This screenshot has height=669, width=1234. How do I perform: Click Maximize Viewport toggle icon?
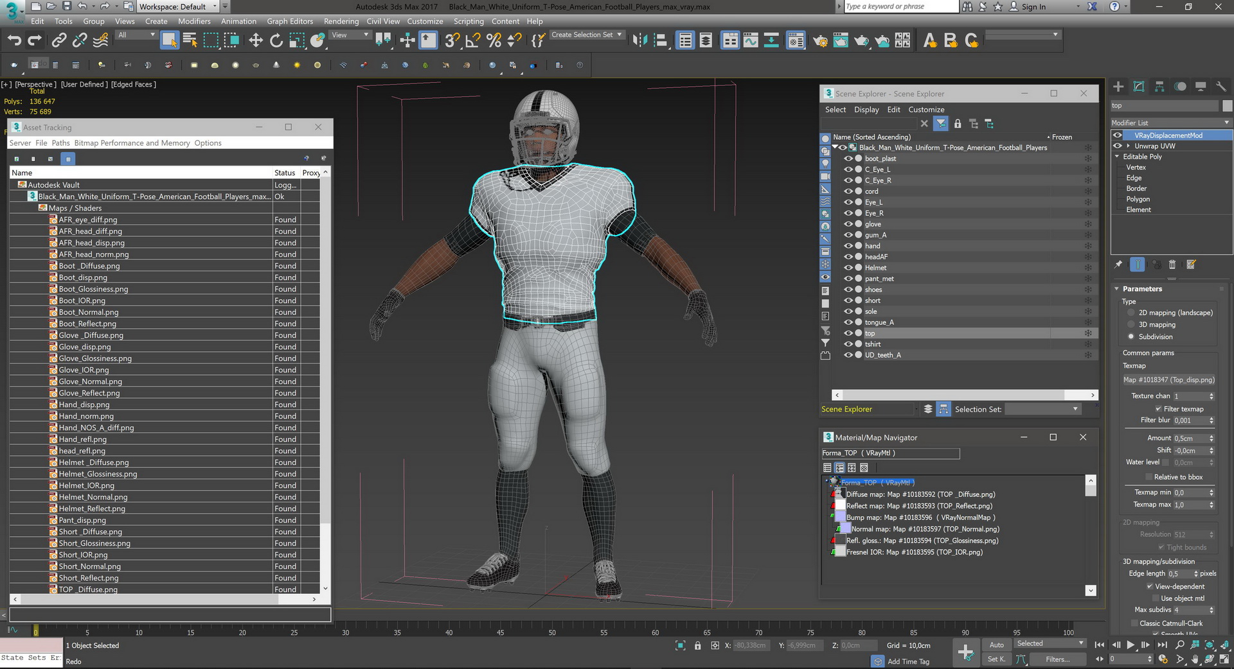click(1225, 659)
